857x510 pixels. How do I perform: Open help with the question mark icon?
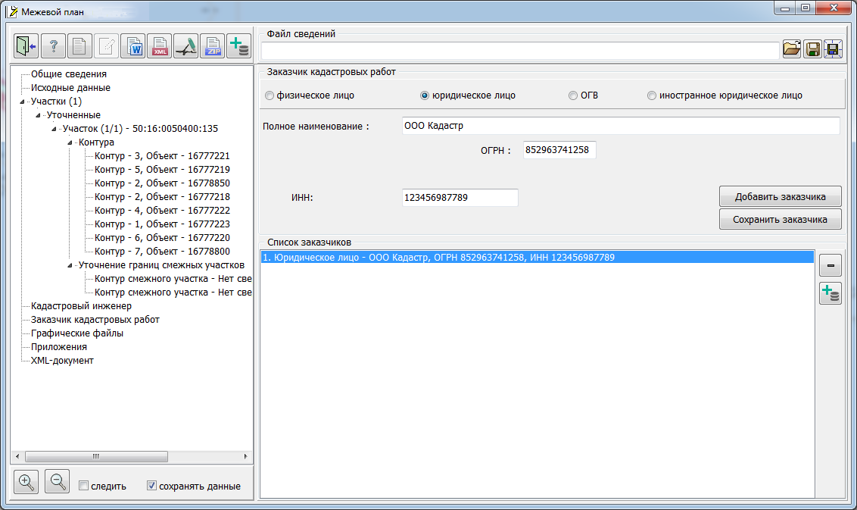click(x=53, y=46)
